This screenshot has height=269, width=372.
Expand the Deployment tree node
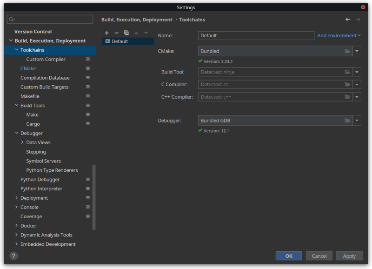(16, 198)
